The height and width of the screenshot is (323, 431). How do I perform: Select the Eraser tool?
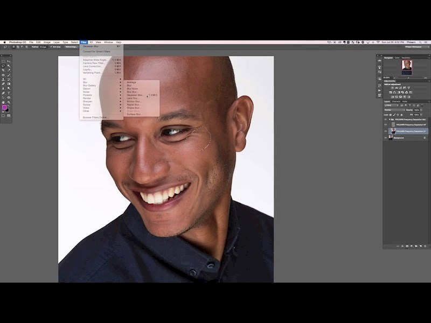pos(3,84)
